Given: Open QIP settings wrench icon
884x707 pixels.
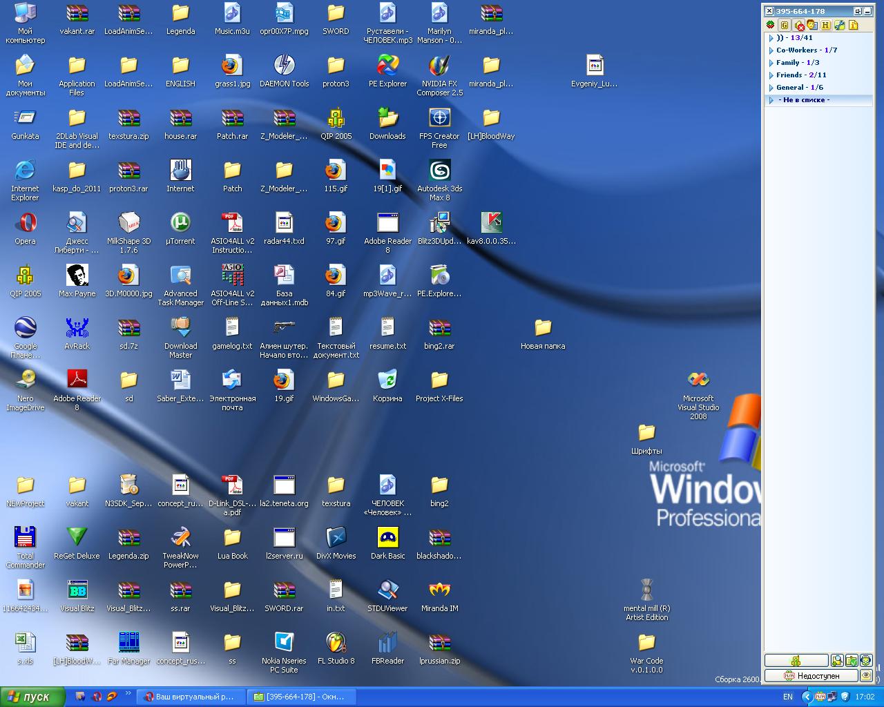Looking at the screenshot, I should pos(839,26).
